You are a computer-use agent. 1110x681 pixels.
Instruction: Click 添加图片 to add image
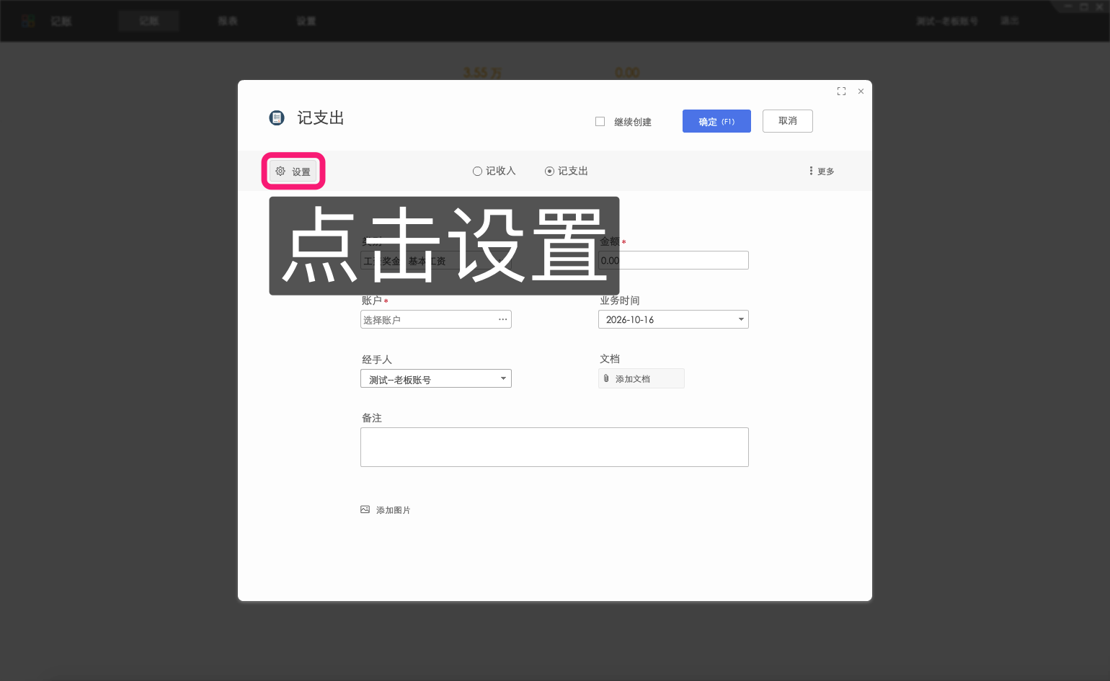click(386, 509)
